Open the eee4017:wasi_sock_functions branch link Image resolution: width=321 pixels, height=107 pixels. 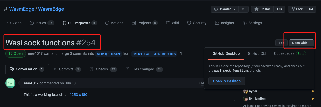(154, 54)
